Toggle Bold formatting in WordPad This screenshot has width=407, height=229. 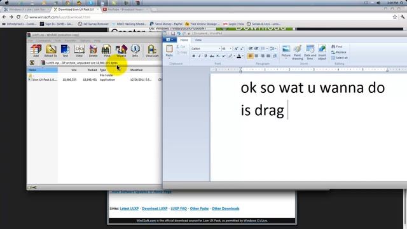193,56
